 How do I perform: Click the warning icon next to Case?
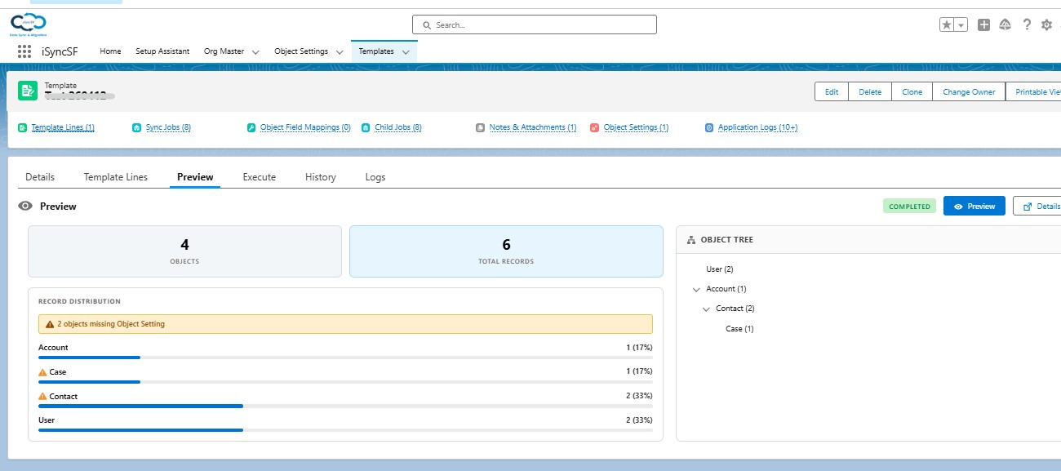pyautogui.click(x=42, y=372)
